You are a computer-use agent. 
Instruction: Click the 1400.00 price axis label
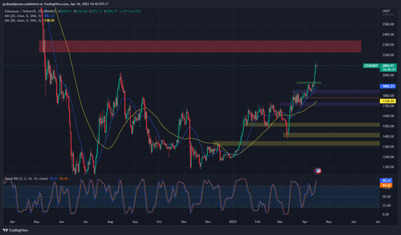pyautogui.click(x=388, y=136)
